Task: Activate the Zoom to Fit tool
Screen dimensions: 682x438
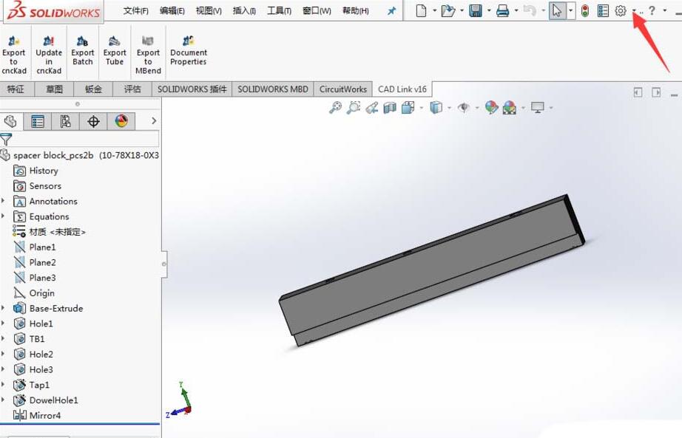Action: [x=334, y=107]
